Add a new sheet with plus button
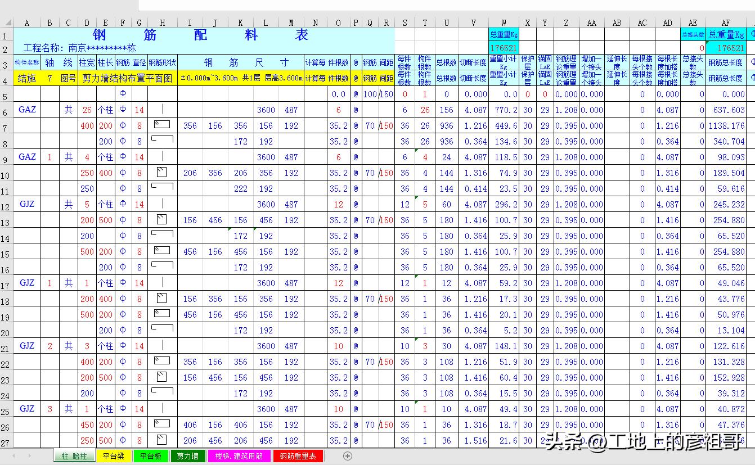This screenshot has width=755, height=465. click(348, 456)
